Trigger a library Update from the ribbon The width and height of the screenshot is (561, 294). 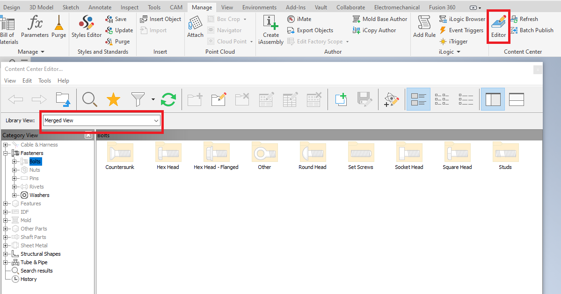coord(119,30)
